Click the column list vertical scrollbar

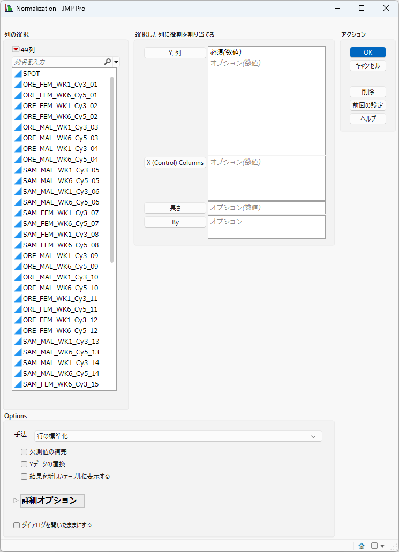(112, 169)
